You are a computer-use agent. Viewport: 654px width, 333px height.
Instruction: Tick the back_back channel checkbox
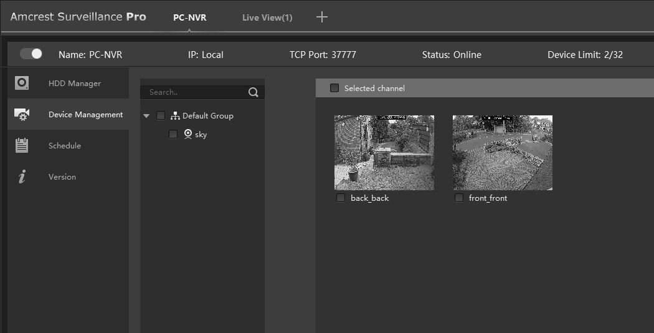tap(341, 198)
